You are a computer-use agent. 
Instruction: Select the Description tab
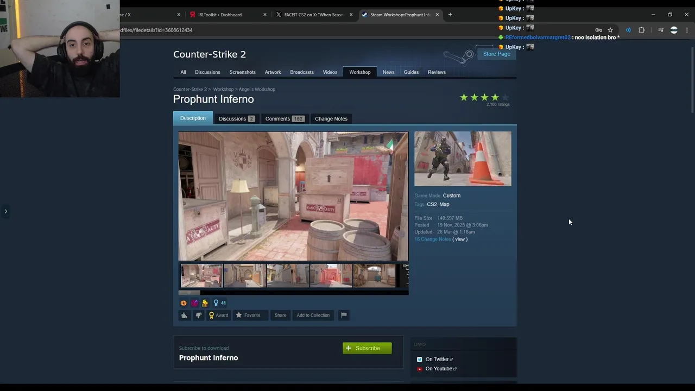pos(193,118)
